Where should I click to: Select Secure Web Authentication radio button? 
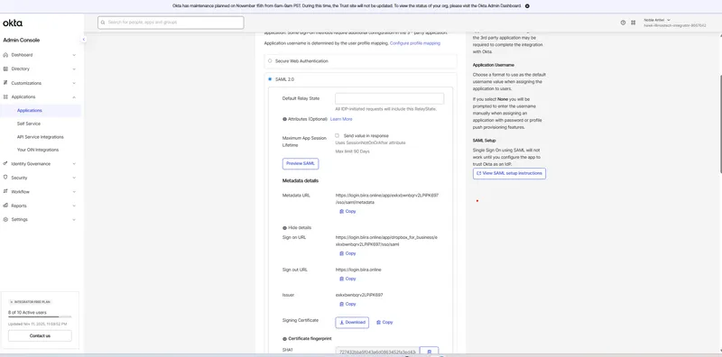(270, 60)
